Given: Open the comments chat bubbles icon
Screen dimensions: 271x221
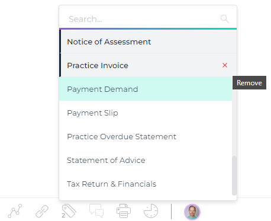Looking at the screenshot, I should point(96,211).
